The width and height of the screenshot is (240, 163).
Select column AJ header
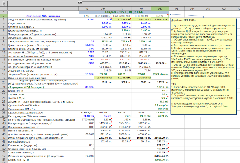pyautogui.click(x=141, y=9)
